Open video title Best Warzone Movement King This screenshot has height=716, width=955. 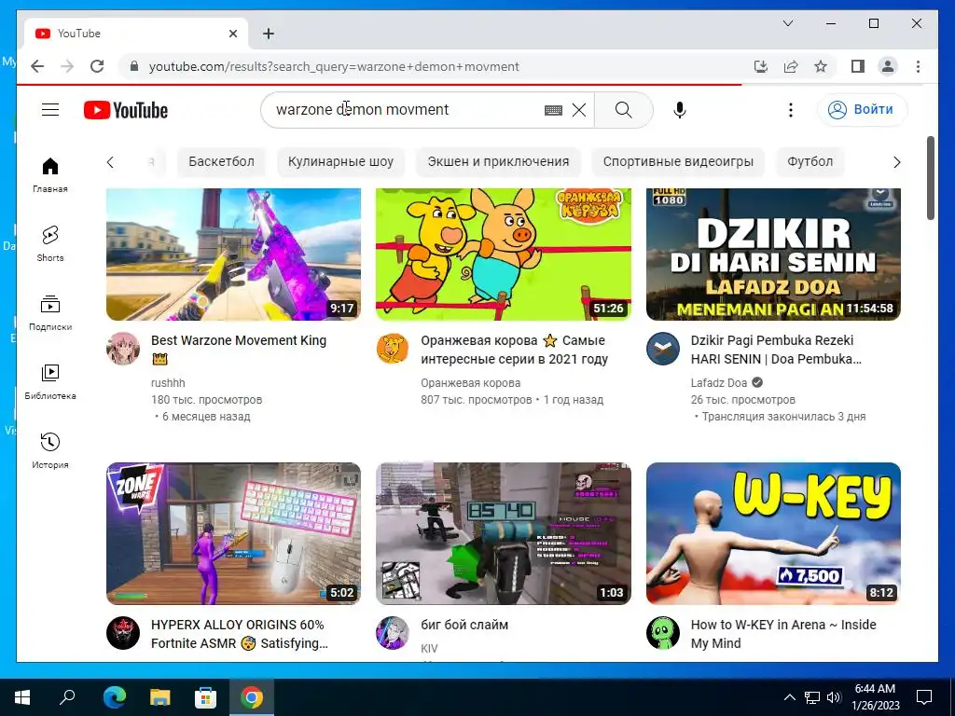tap(239, 349)
